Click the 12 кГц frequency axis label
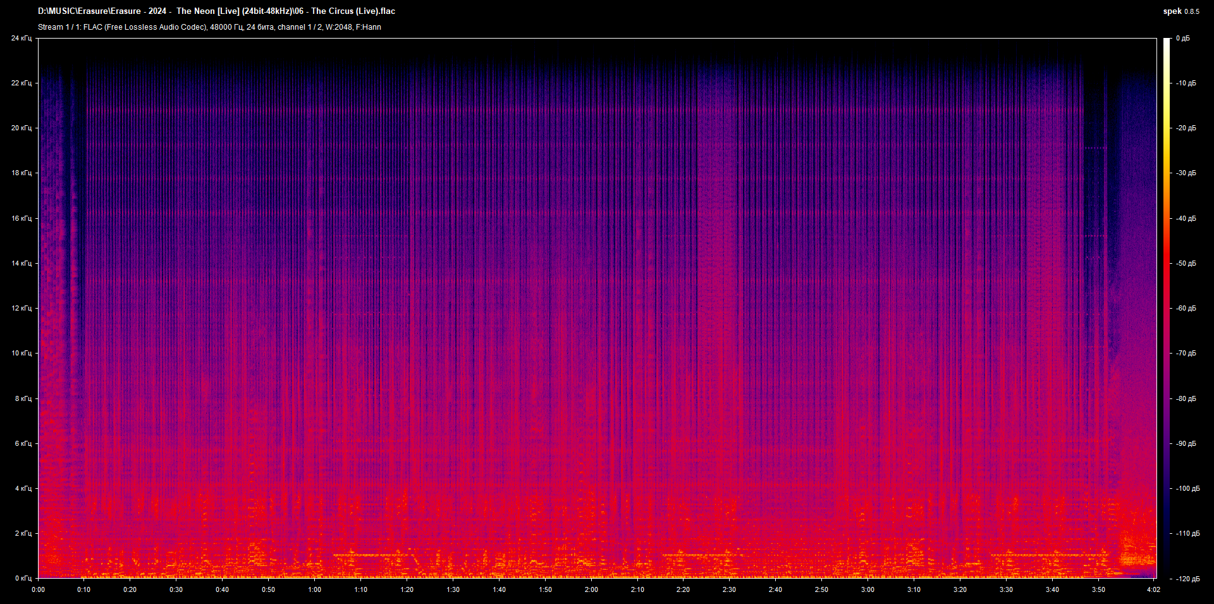Viewport: 1214px width, 604px height. pyautogui.click(x=21, y=309)
